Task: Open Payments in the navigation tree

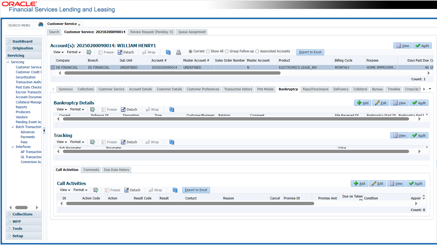Action: tap(28, 137)
